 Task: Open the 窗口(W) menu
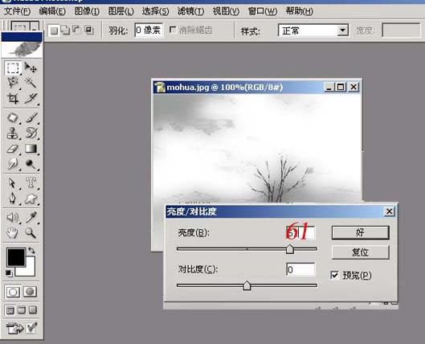click(x=263, y=11)
